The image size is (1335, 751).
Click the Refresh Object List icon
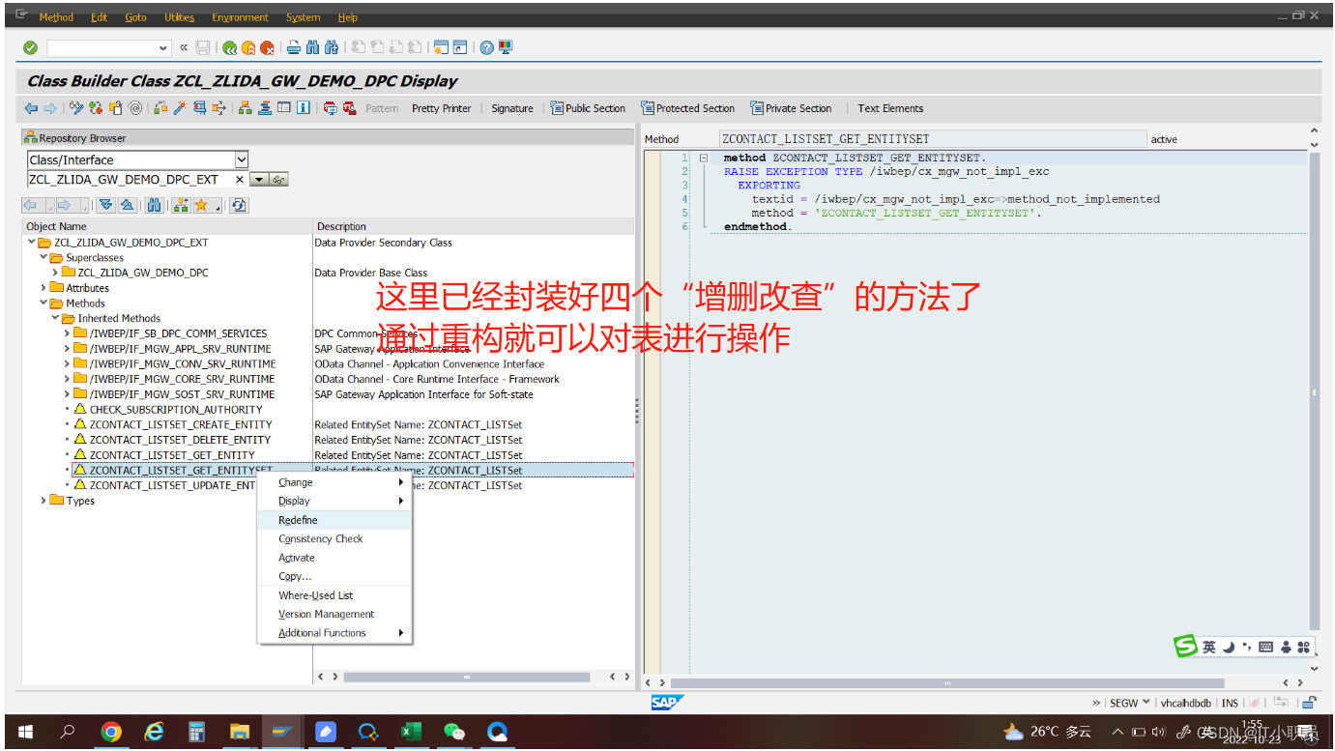(239, 205)
